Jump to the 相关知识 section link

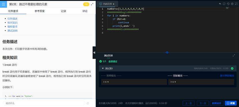[12, 23]
